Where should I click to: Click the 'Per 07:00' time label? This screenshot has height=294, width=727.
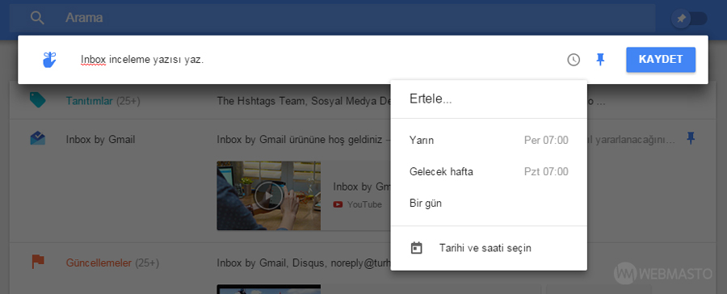pos(546,140)
